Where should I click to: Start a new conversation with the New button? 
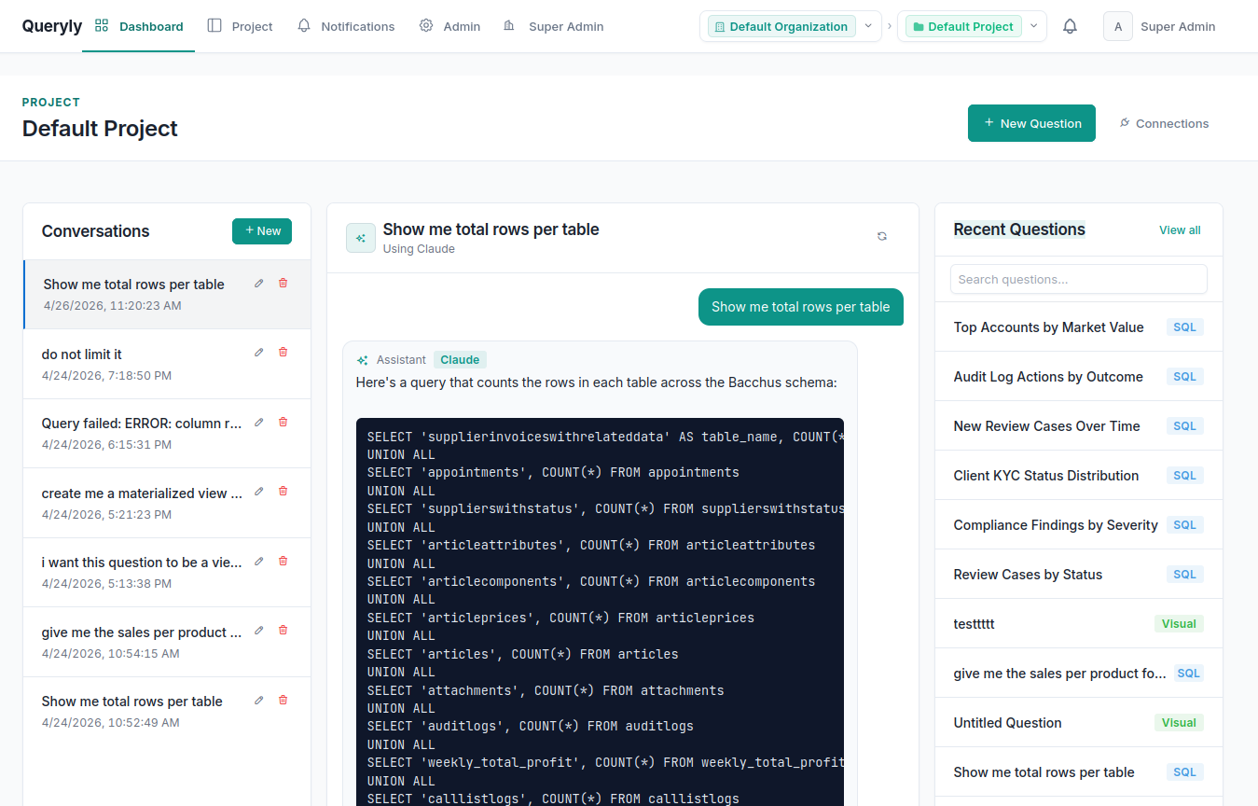pos(261,230)
